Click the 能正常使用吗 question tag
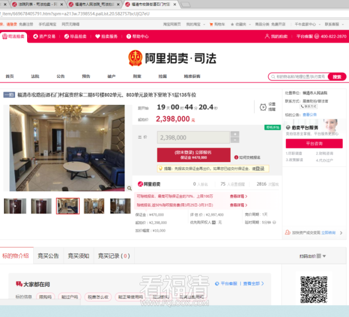Screen dimensions: 349x317 (130, 297)
